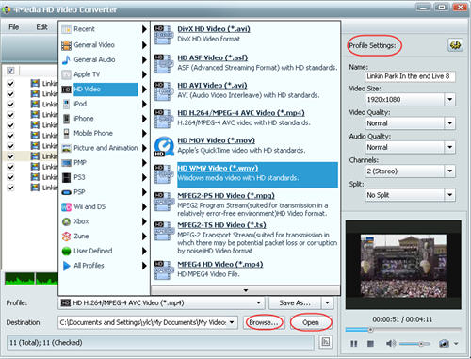This screenshot has width=471, height=359.
Task: Click the PMP category icon
Action: click(x=66, y=163)
